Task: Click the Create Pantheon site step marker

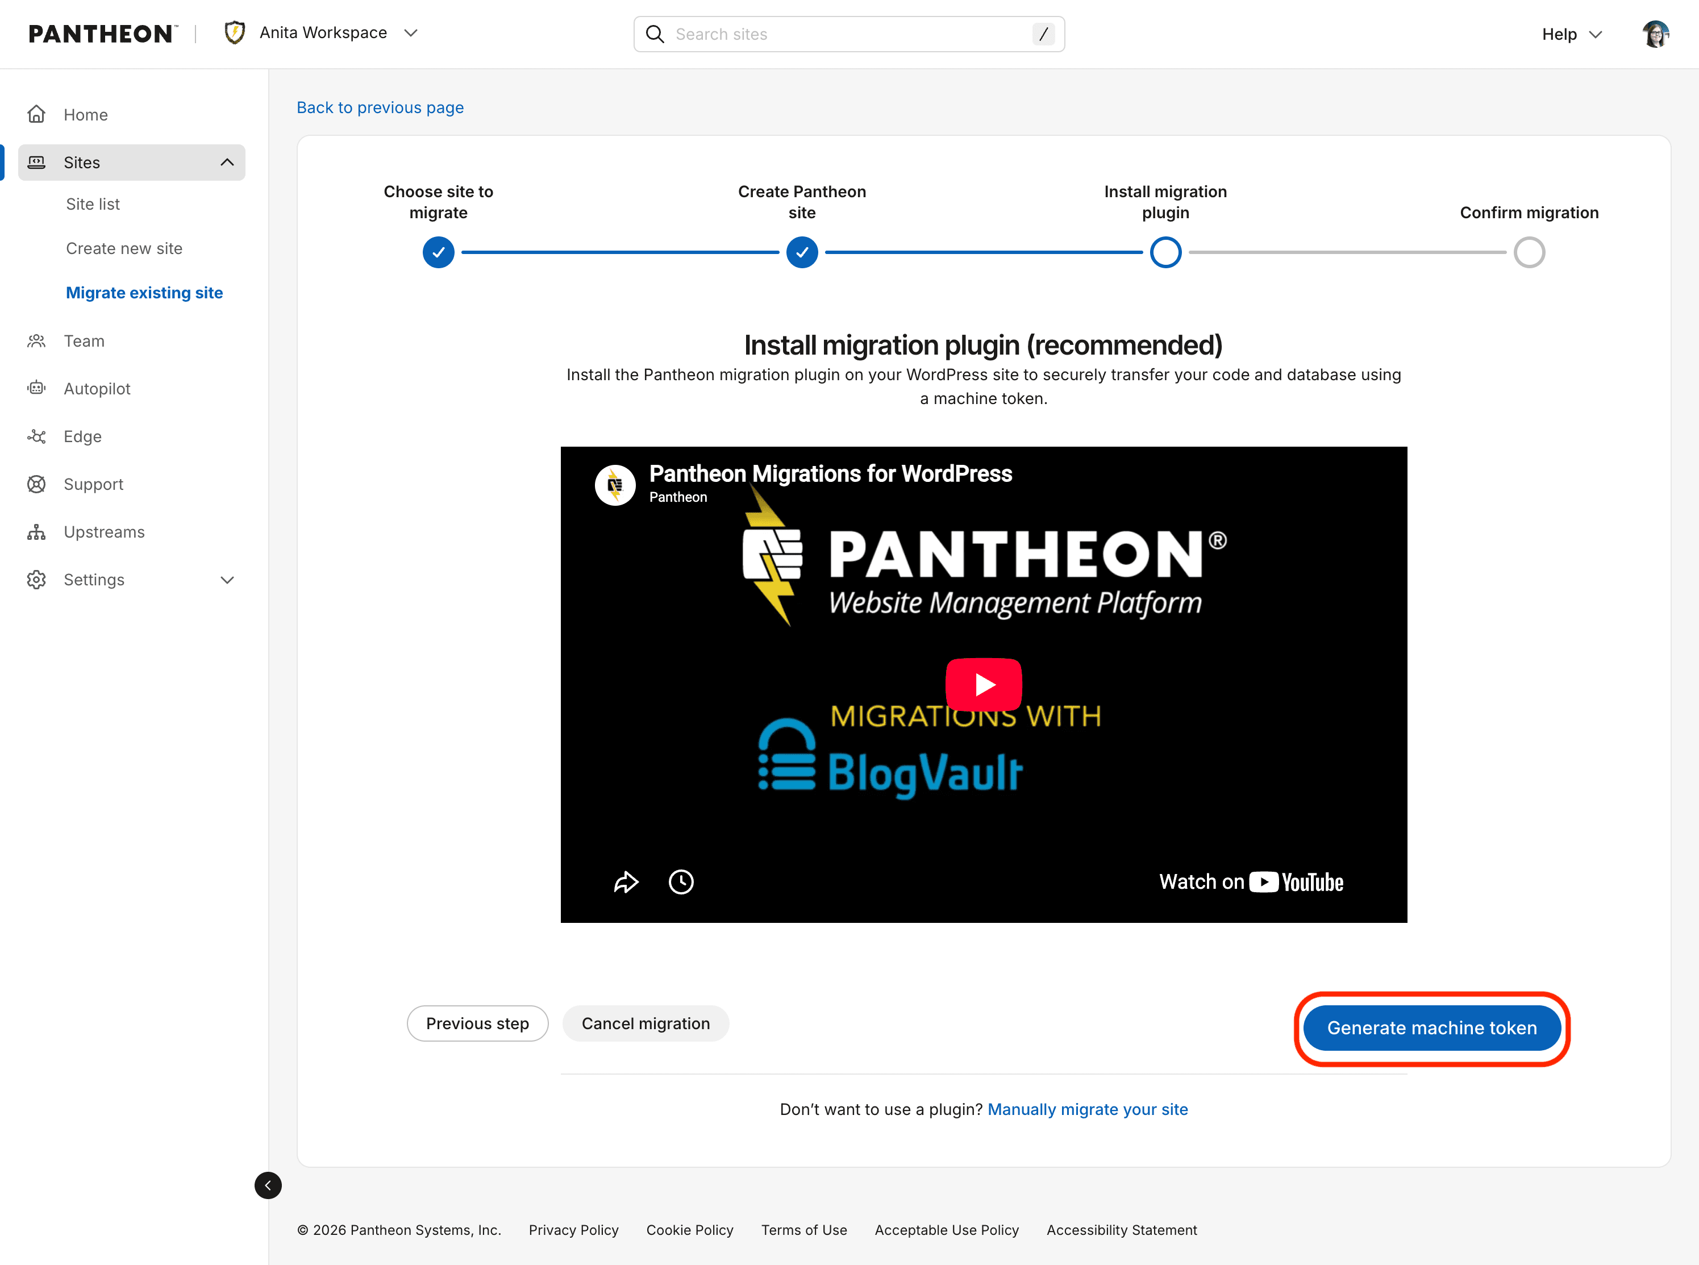Action: 802,253
